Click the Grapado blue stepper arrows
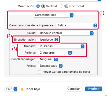Screen dimensions: 107x96 tap(82, 46)
